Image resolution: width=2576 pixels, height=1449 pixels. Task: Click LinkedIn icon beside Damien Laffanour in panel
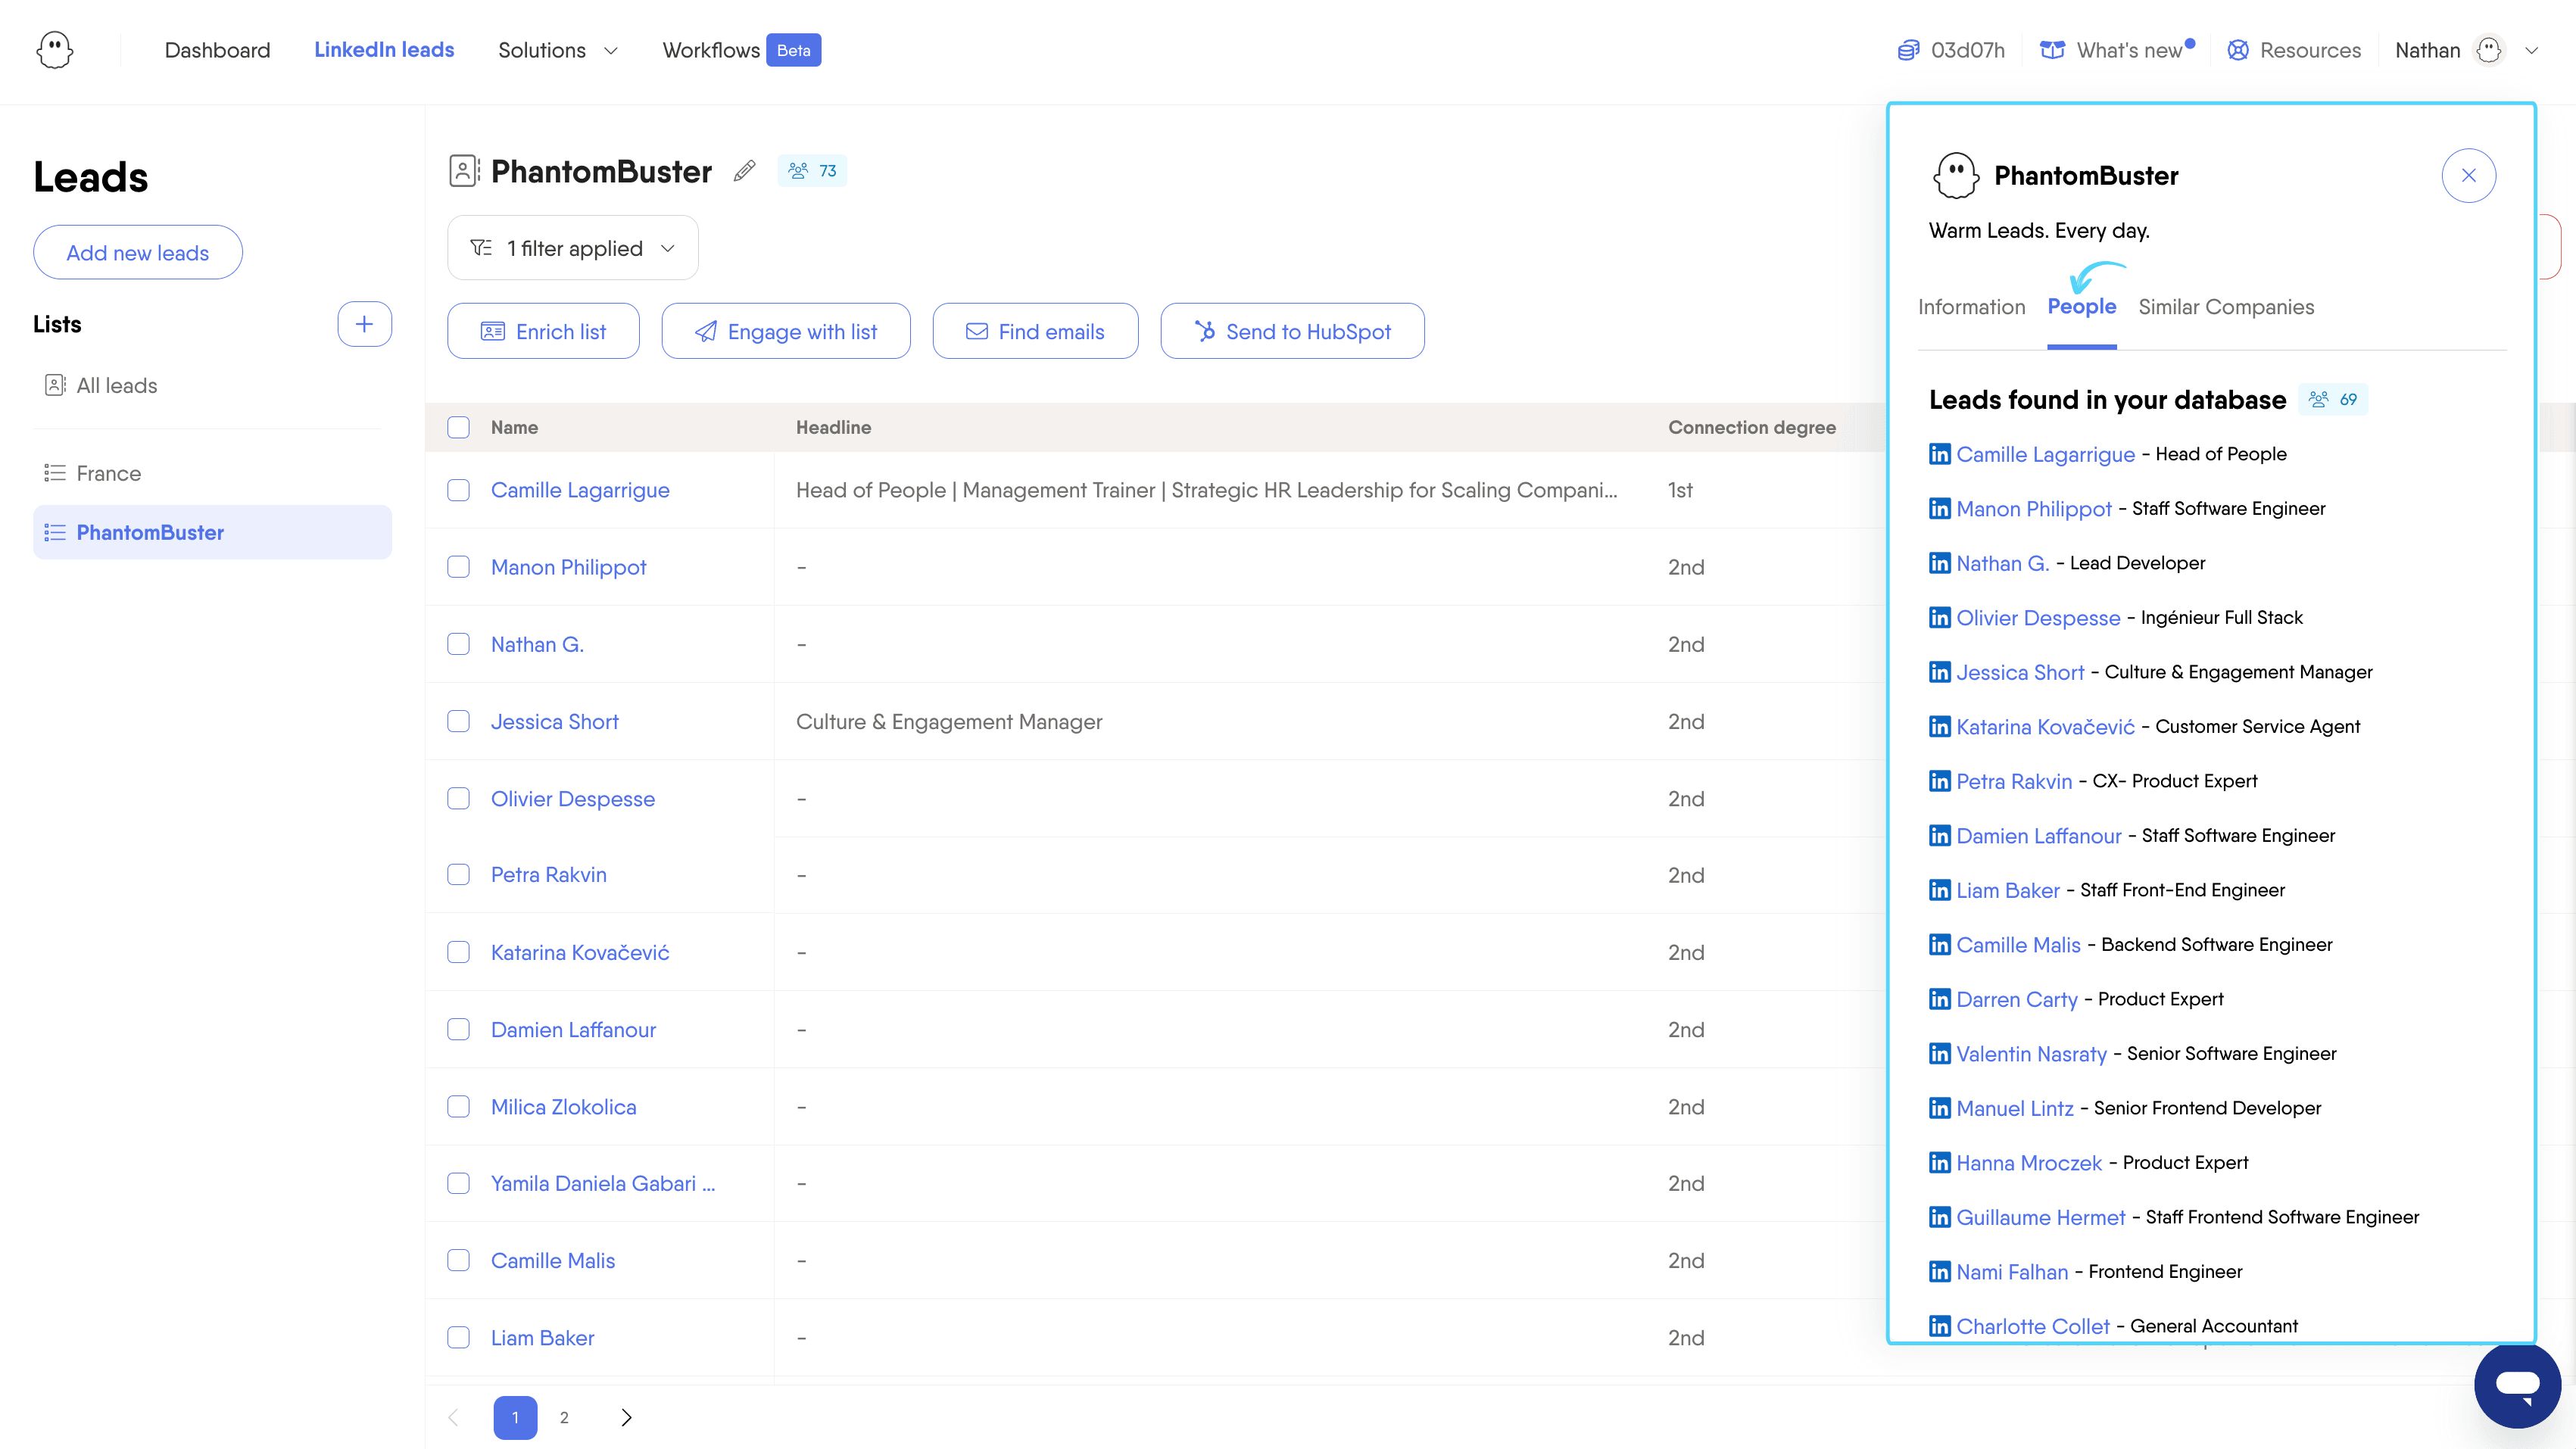click(x=1939, y=836)
